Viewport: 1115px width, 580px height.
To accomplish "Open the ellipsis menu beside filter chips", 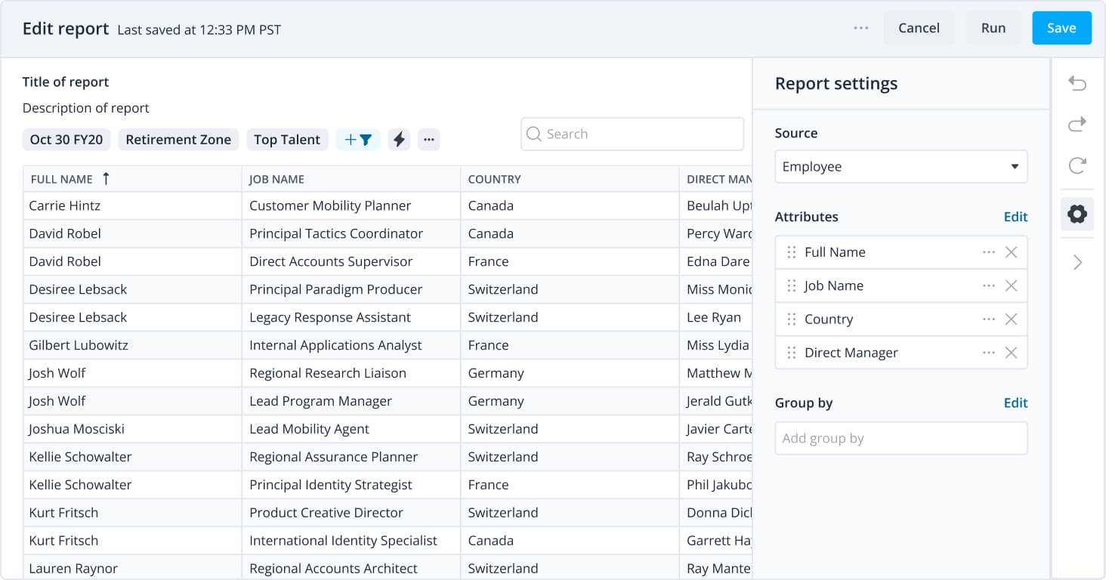I will pos(429,140).
